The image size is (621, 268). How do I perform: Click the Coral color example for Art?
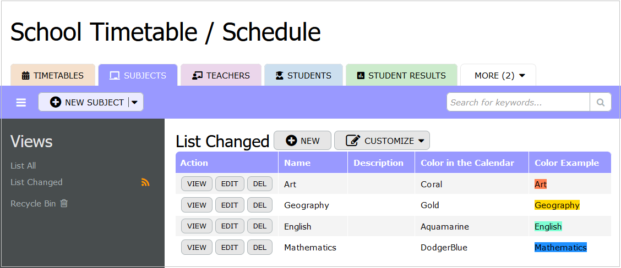tap(541, 185)
